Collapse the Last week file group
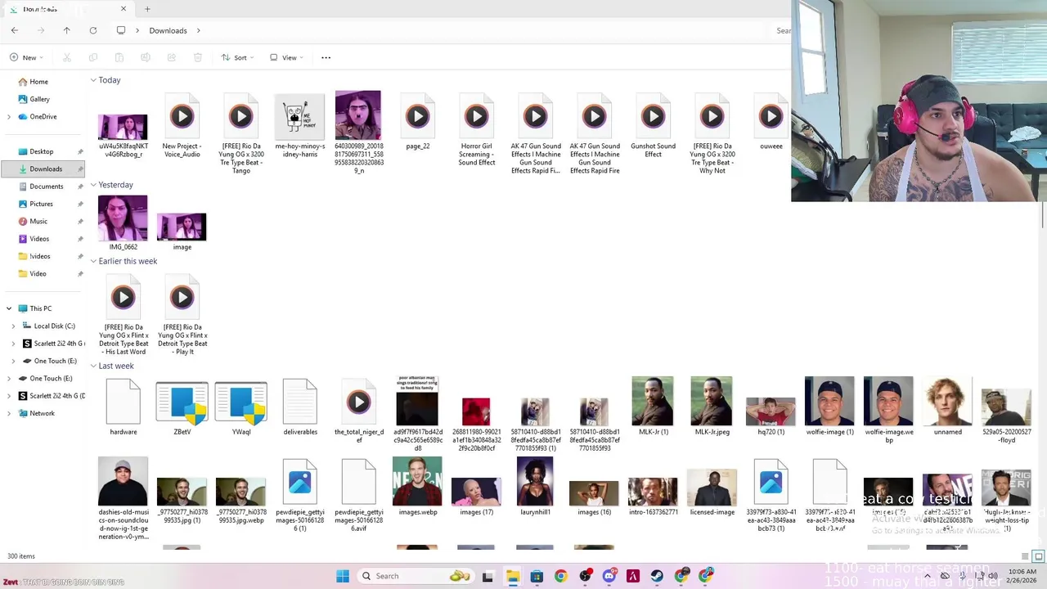Screen dimensions: 1047x589 pos(93,366)
